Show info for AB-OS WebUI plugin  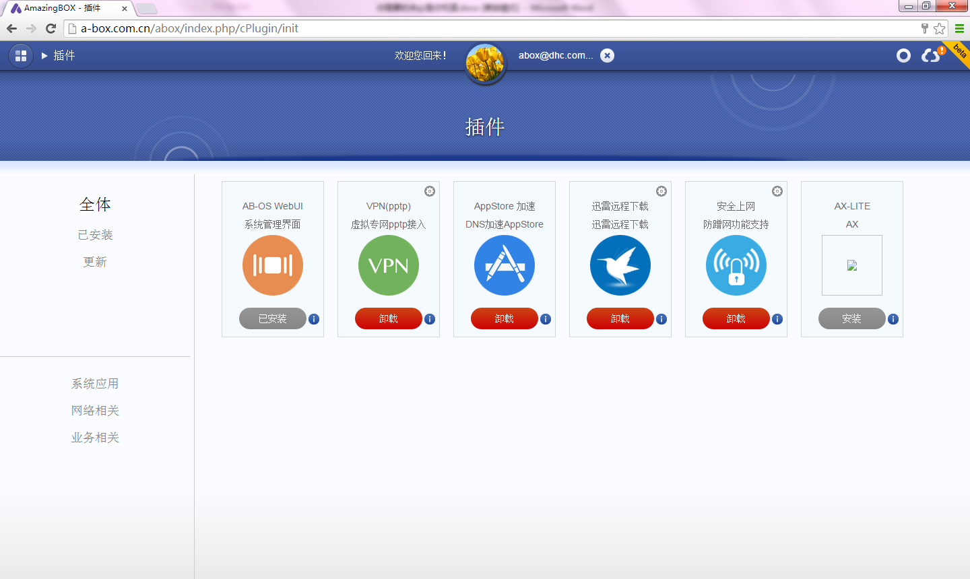[314, 319]
